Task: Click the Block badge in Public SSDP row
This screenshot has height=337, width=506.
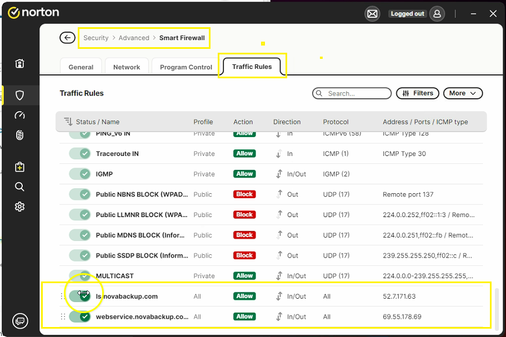Action: tap(244, 255)
